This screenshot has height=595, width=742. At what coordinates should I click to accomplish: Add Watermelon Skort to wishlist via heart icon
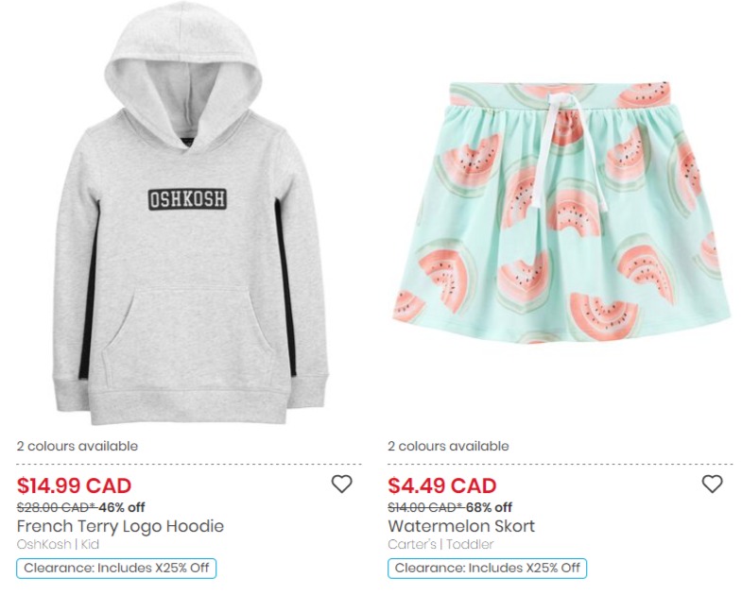712,484
